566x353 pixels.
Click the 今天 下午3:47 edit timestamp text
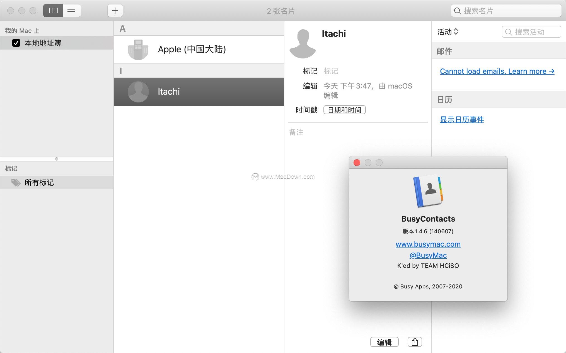tap(368, 90)
